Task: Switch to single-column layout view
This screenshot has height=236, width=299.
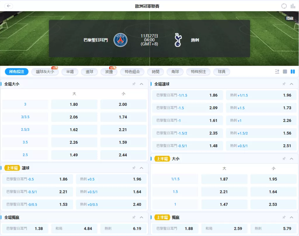Action: (285, 72)
